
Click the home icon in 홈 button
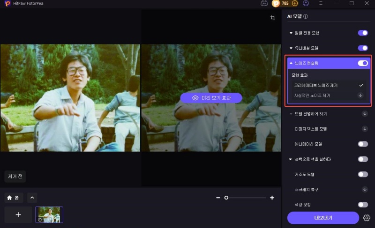click(9, 198)
